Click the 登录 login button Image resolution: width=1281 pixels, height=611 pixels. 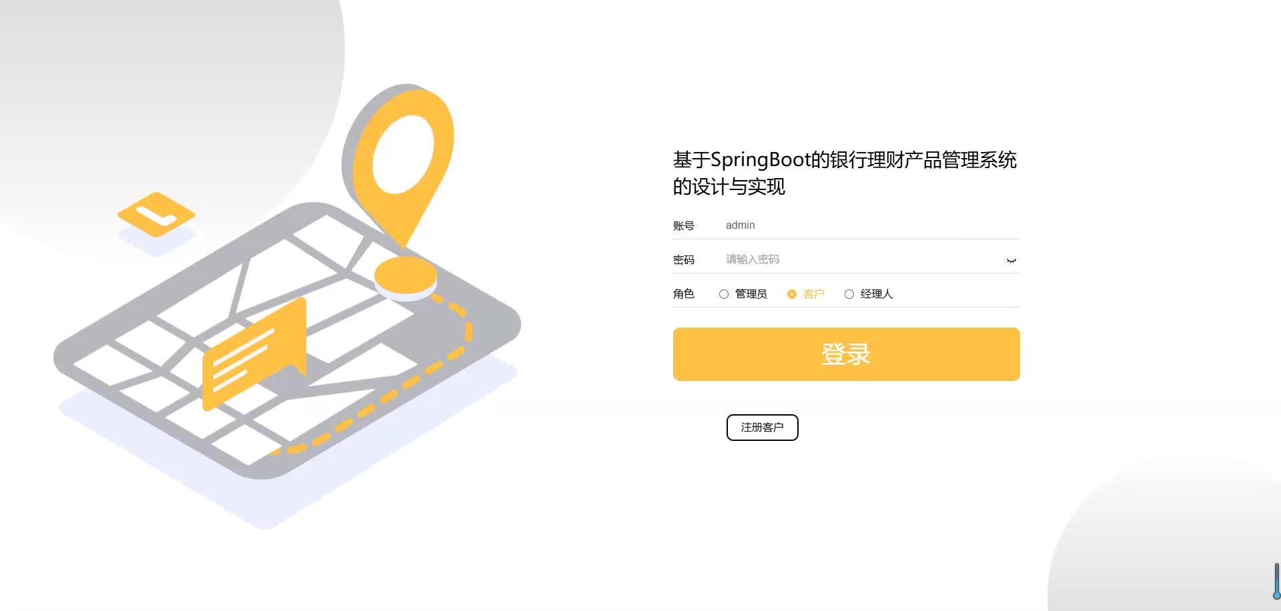tap(846, 354)
